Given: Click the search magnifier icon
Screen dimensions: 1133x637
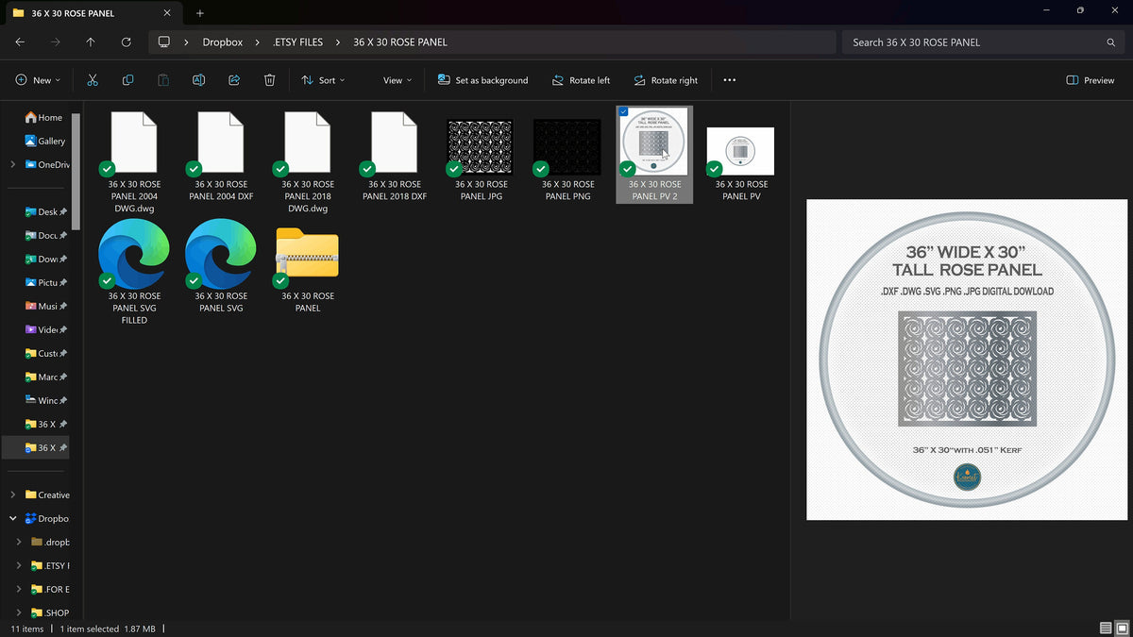Looking at the screenshot, I should [1111, 42].
